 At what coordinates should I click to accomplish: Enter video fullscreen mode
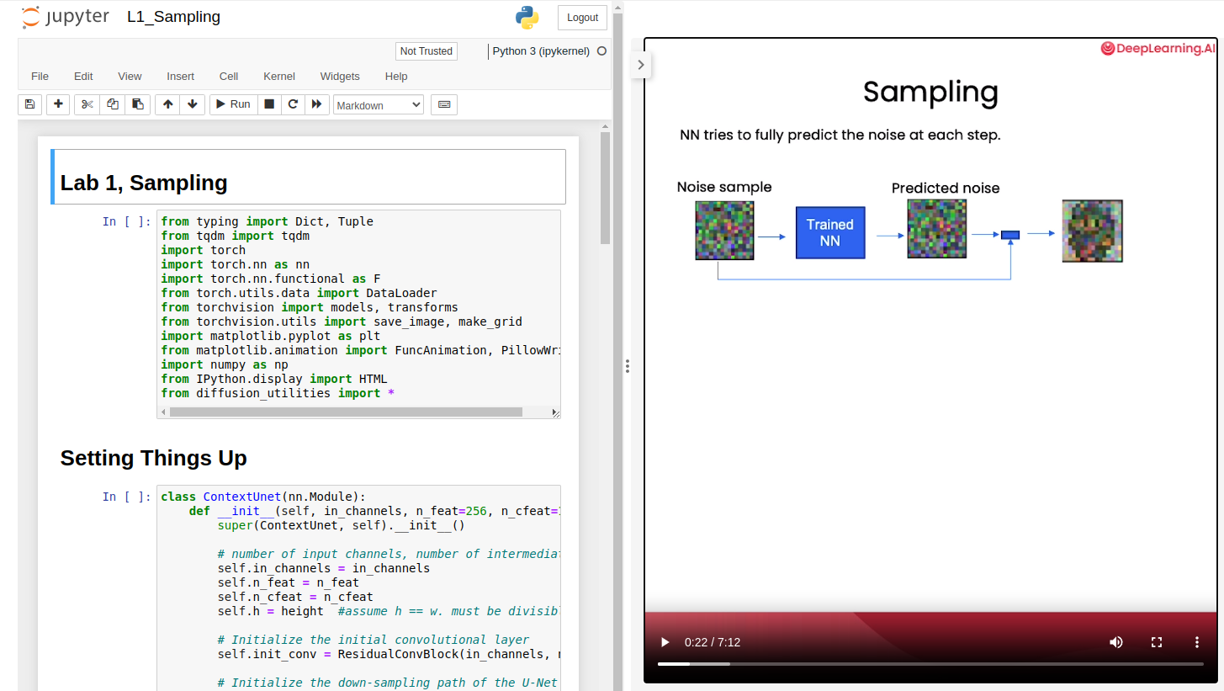[1157, 642]
